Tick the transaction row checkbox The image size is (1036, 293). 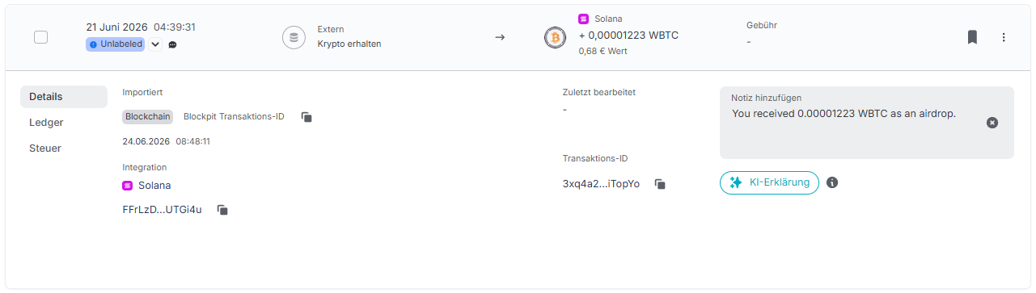(40, 37)
